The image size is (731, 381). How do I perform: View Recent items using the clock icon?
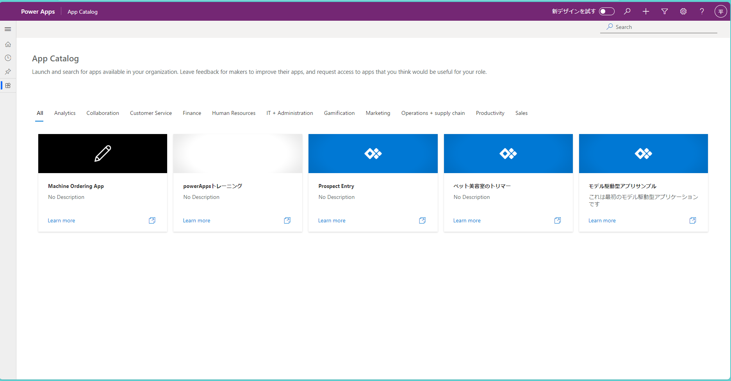[x=8, y=58]
